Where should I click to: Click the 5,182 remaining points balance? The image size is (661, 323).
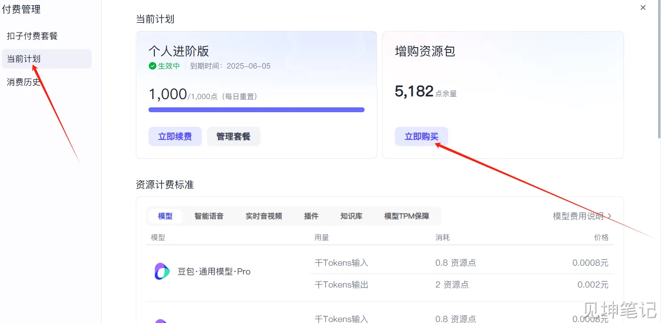414,91
